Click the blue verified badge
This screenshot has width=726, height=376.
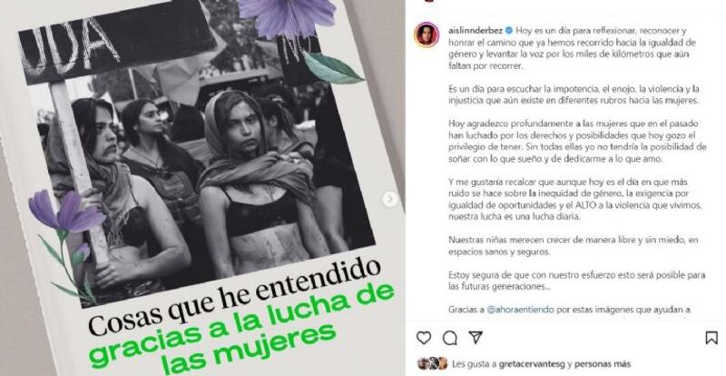point(509,31)
